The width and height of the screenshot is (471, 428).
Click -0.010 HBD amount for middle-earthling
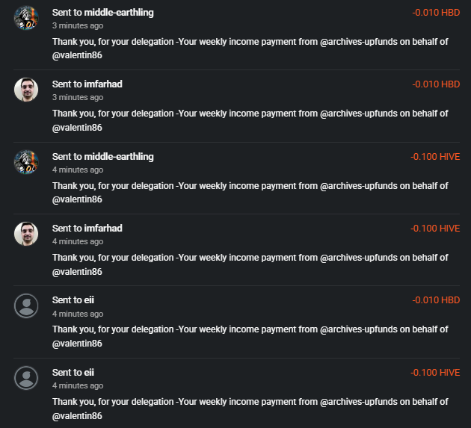(436, 13)
